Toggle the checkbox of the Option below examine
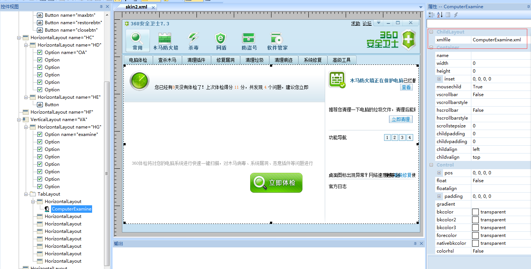 (x=39, y=142)
